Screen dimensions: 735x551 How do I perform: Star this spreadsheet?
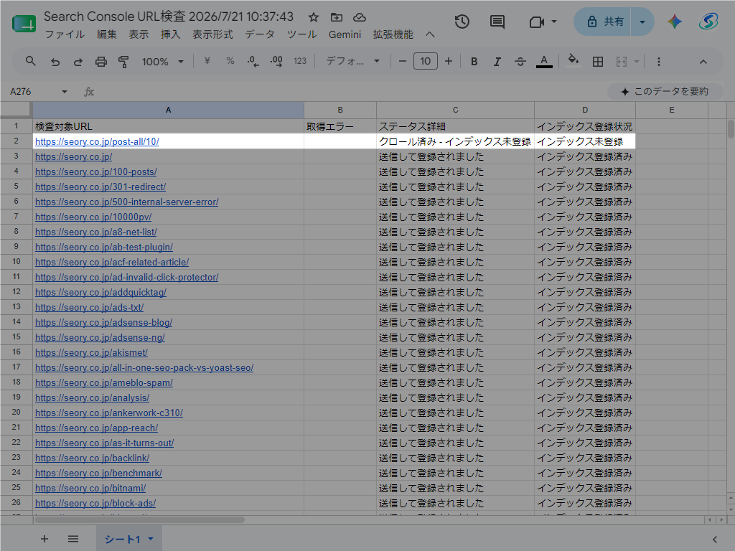pyautogui.click(x=314, y=17)
